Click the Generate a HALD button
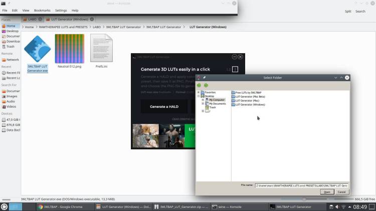The width and height of the screenshot is (376, 211). point(164,107)
